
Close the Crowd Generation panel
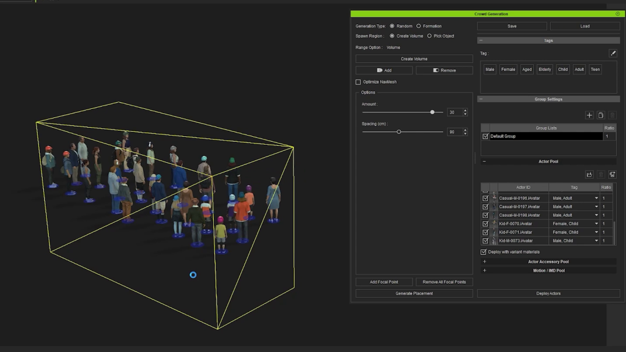(617, 14)
